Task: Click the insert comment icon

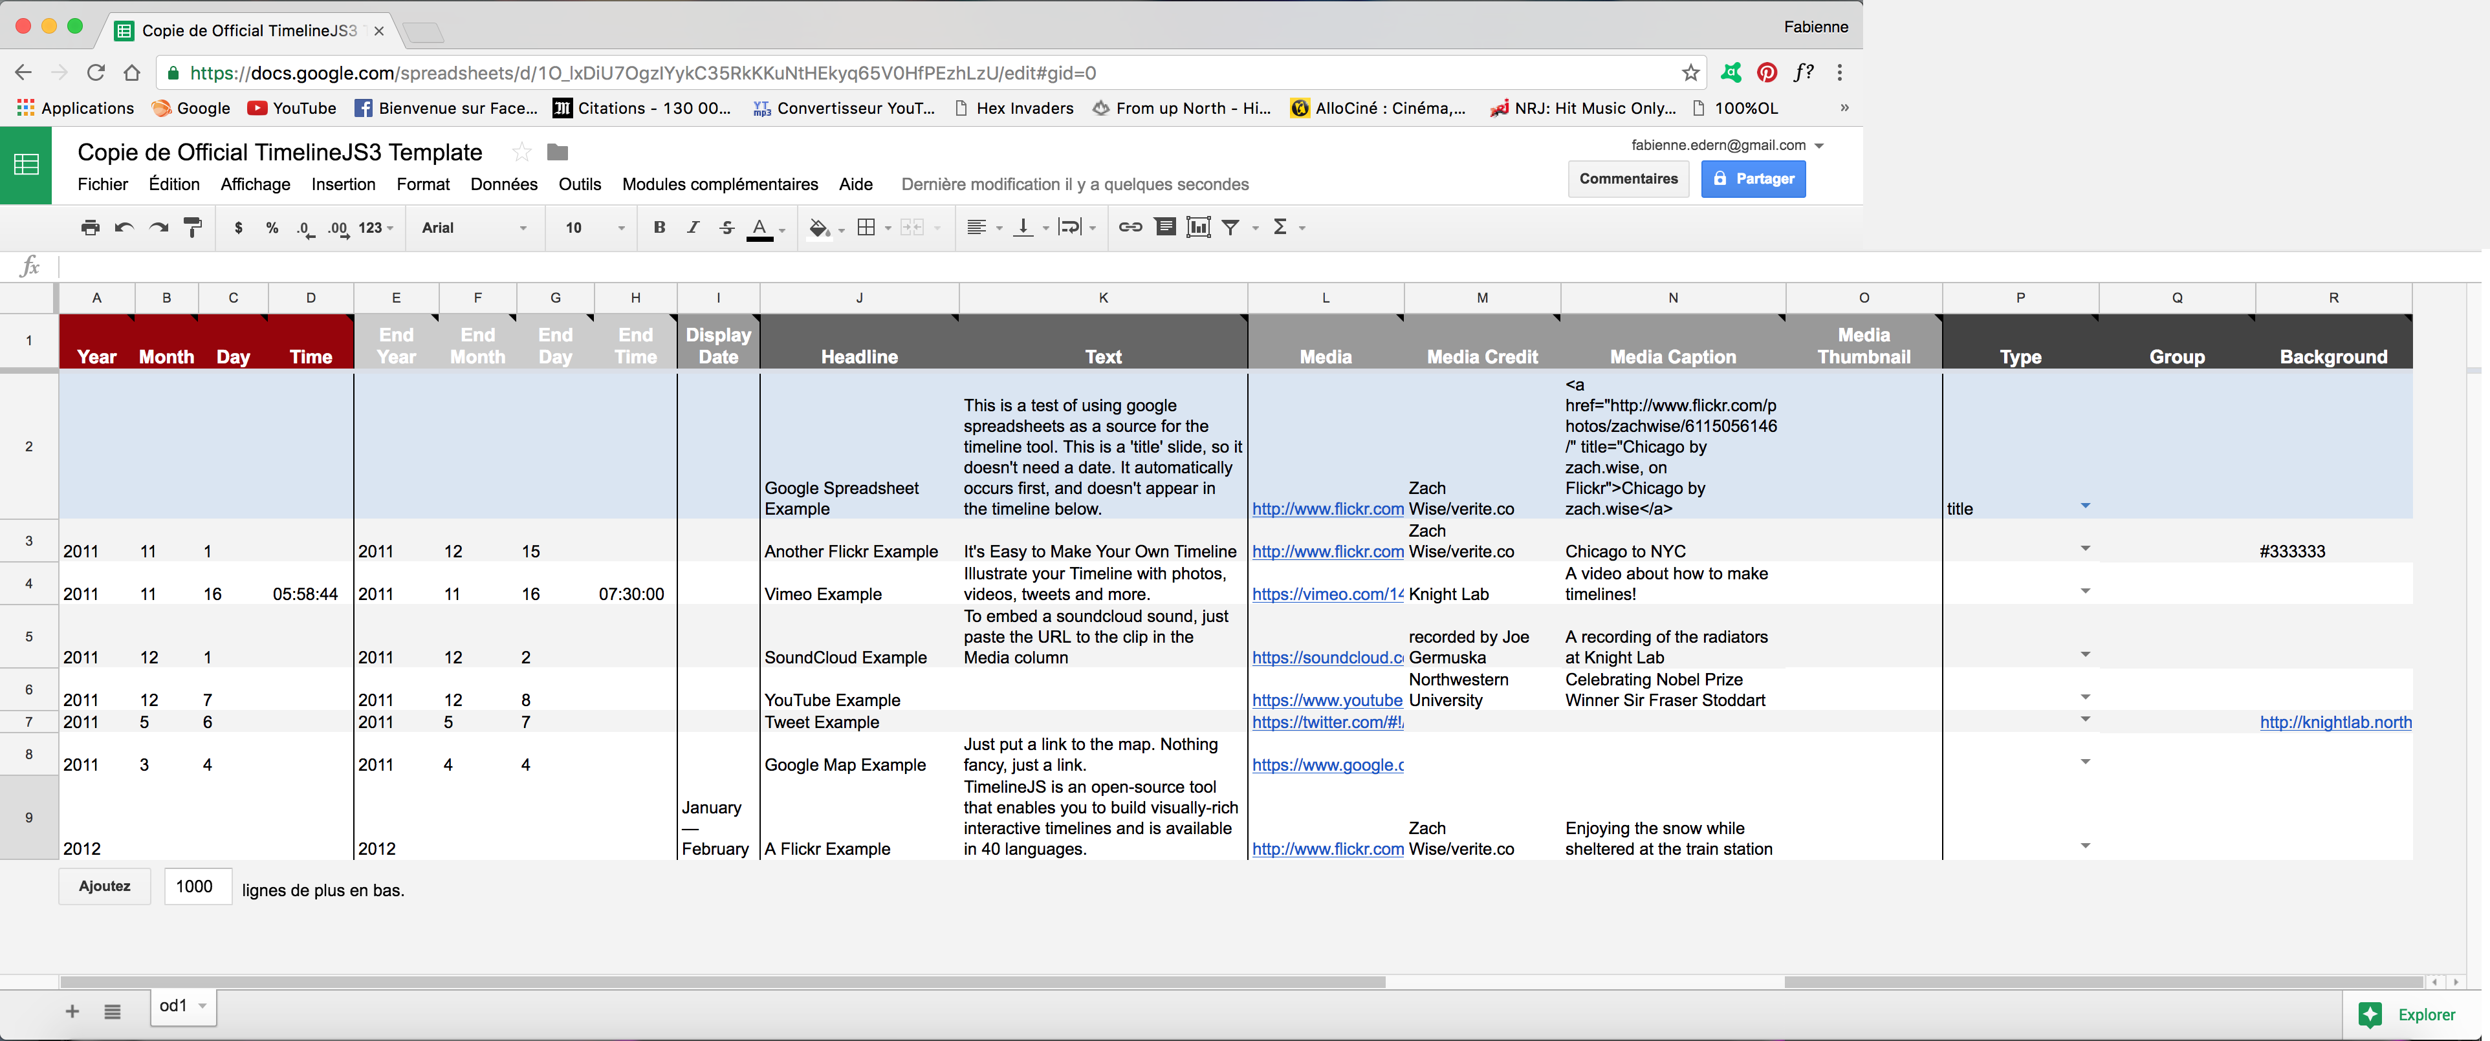Action: pos(1166,228)
